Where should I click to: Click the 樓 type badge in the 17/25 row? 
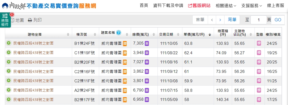pos(259,100)
